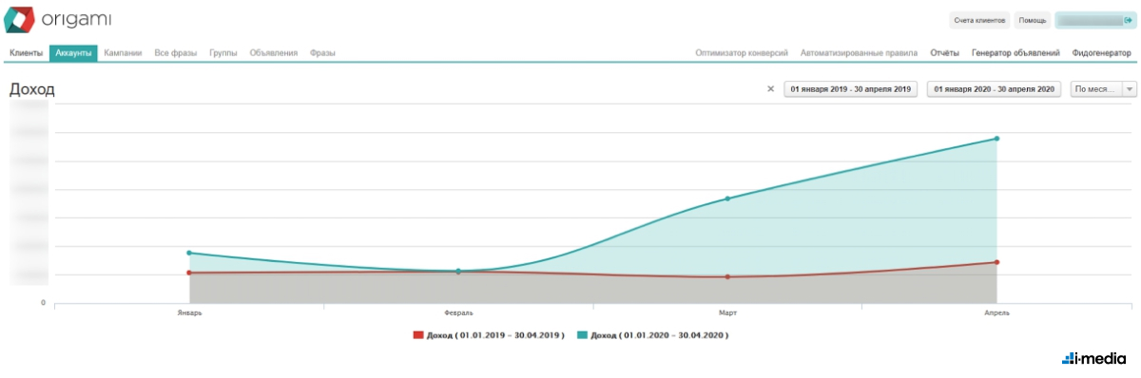The width and height of the screenshot is (1141, 378).
Task: Go to the Группы tab
Action: point(223,53)
